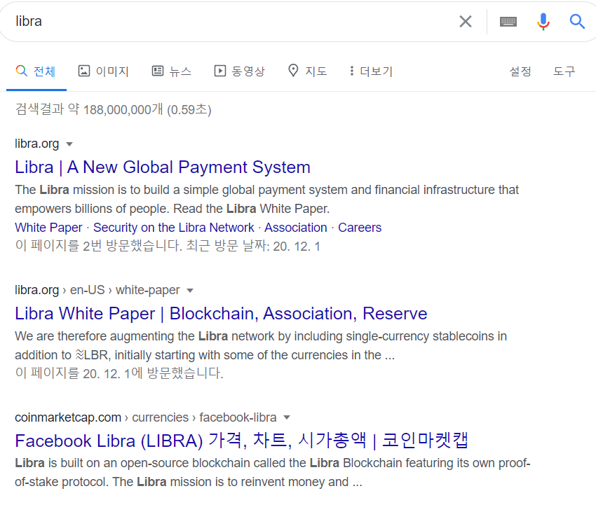Open the 더보기 menu
The width and height of the screenshot is (596, 505).
371,71
